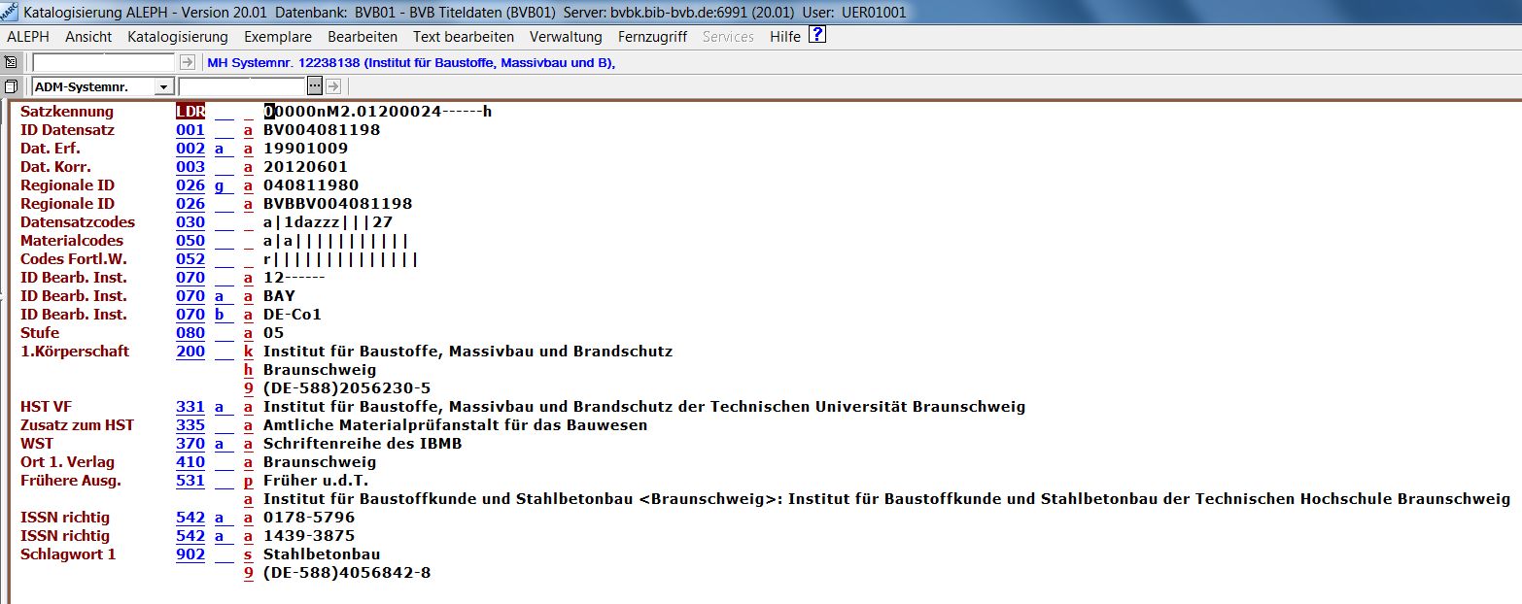This screenshot has width=1522, height=604.
Task: Open the Fernzugriff menu
Action: tap(652, 37)
